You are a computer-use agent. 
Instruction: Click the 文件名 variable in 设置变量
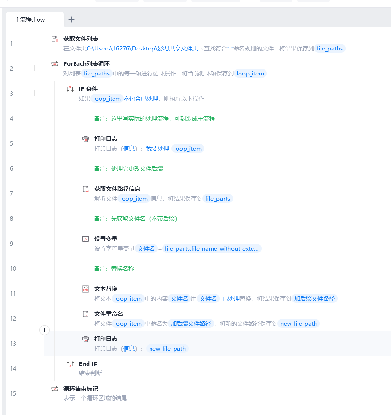pos(146,249)
